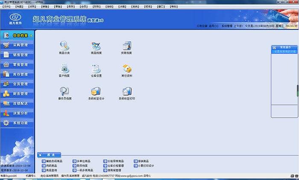Open 决策分析 in the sidebar
The image size is (299, 180).
point(17,113)
